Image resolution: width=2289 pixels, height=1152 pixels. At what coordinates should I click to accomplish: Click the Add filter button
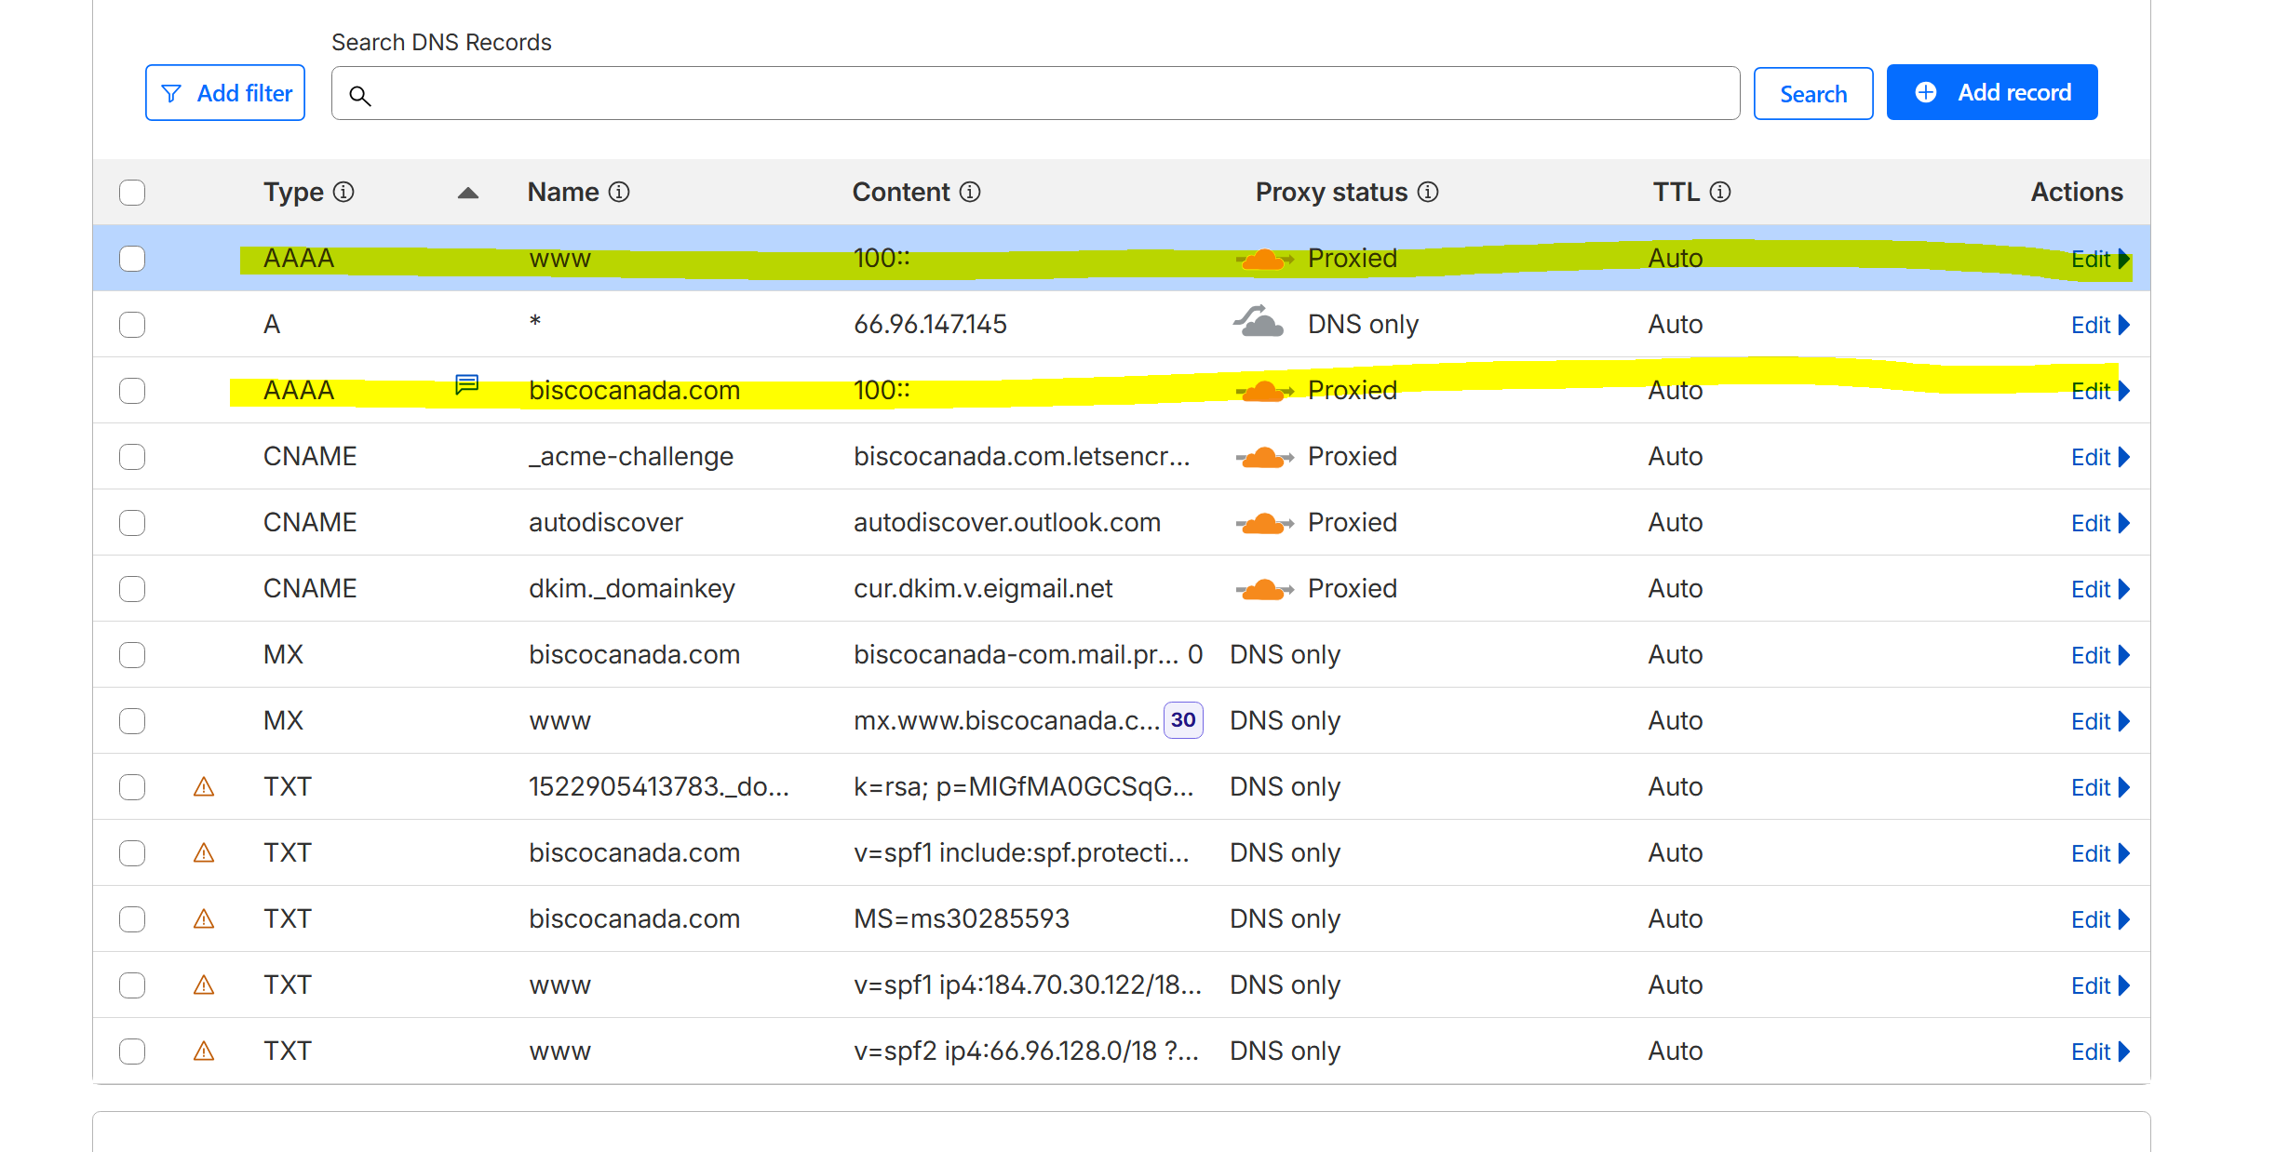coord(225,93)
